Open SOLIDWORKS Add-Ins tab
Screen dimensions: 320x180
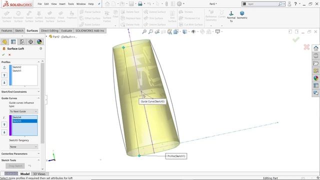(x=90, y=30)
